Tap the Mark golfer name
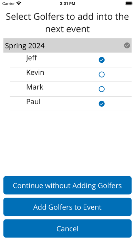 click(35, 87)
